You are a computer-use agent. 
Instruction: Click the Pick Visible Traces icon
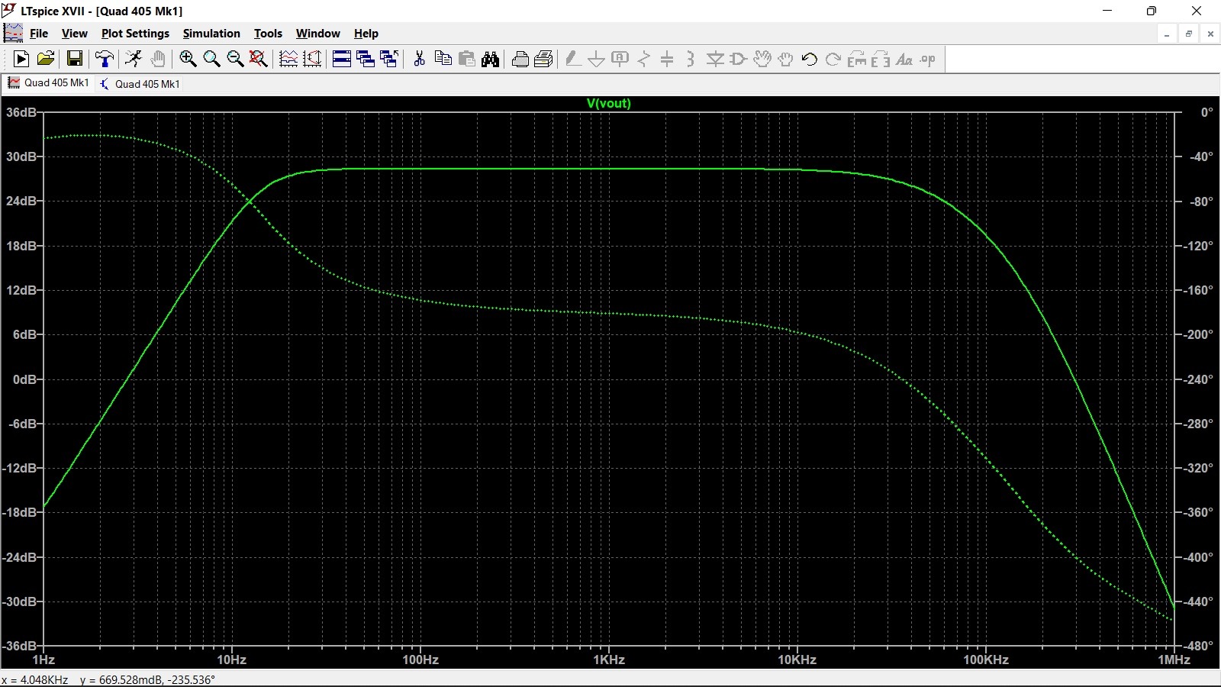click(288, 59)
